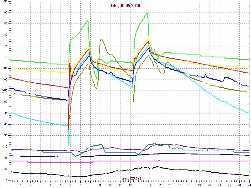
Task: Click hour 11 on the time axis
Action: click(x=120, y=185)
